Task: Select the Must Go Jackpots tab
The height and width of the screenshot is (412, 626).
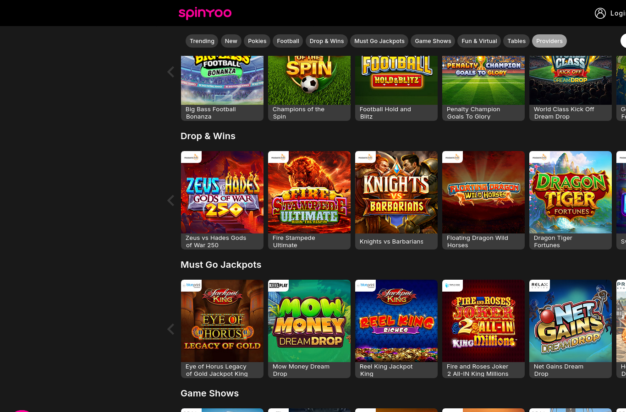Action: (379, 41)
